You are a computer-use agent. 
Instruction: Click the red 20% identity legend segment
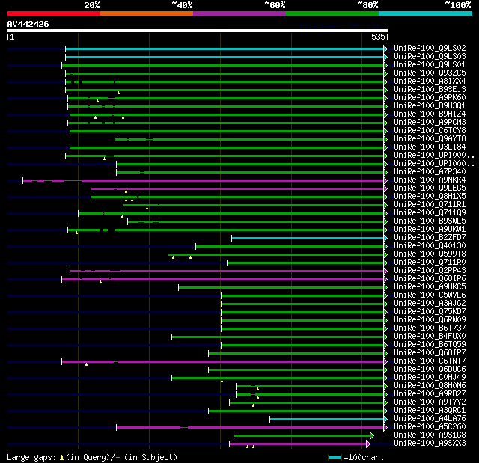pyautogui.click(x=54, y=13)
